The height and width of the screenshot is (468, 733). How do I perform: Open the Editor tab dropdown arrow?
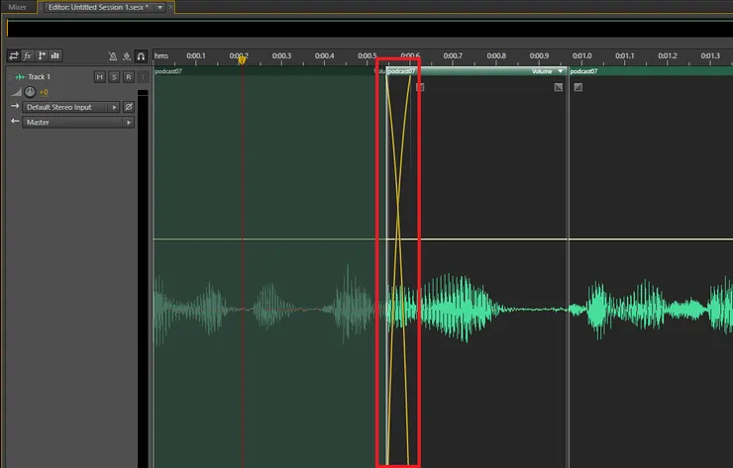click(x=159, y=7)
